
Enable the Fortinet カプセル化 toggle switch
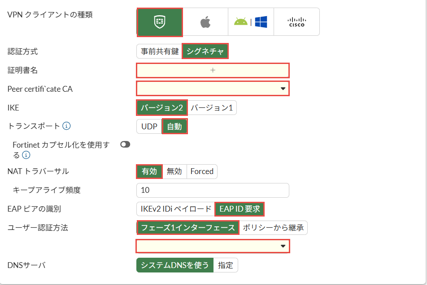click(125, 145)
